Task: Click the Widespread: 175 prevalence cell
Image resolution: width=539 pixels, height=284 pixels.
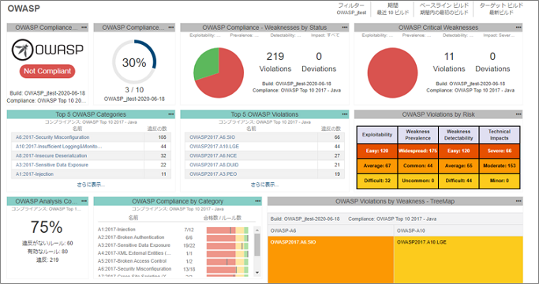Action: [x=417, y=151]
